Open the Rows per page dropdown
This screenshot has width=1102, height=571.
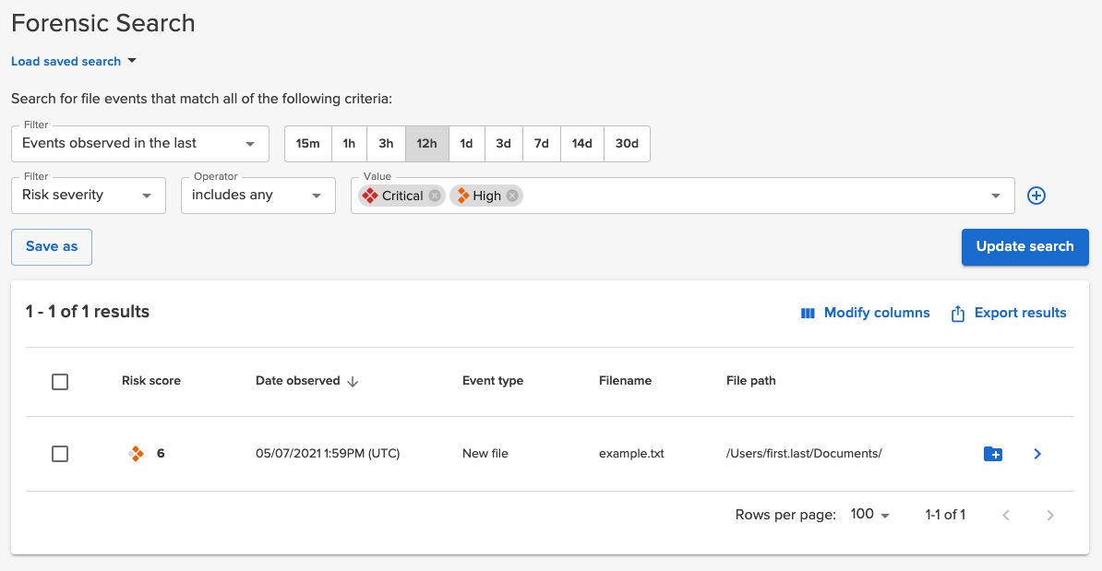tap(868, 515)
